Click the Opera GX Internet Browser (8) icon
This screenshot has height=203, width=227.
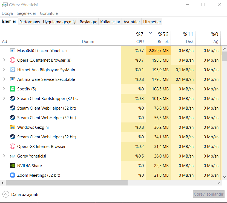(13, 60)
